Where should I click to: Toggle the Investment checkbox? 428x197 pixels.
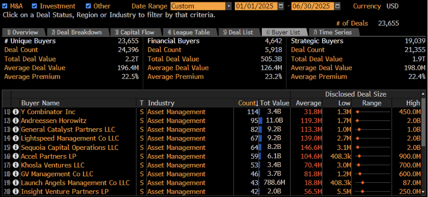pos(35,6)
